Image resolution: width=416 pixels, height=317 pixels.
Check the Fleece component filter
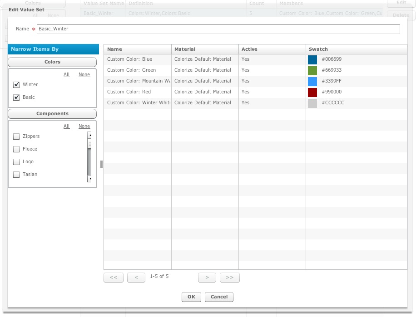point(16,149)
